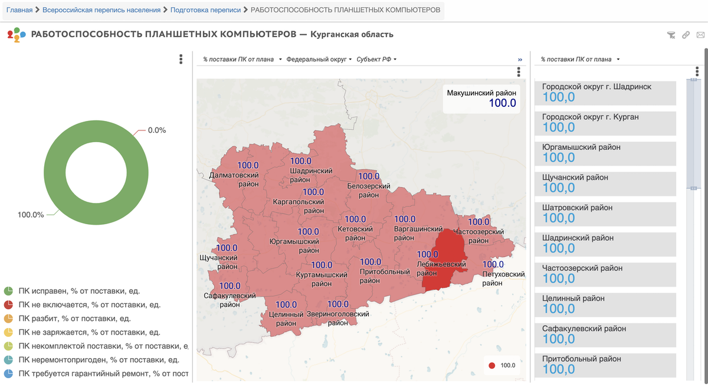Expand 'Субъект РФ' dropdown

[x=376, y=60]
